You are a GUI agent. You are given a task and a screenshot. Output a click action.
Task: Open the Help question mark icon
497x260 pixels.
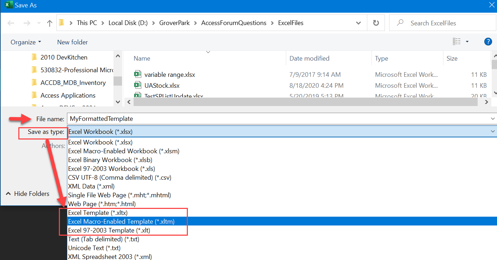coord(488,42)
